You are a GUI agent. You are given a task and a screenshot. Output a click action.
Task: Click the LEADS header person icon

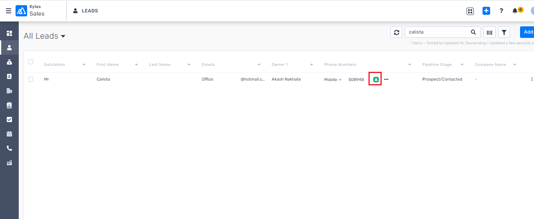(75, 11)
